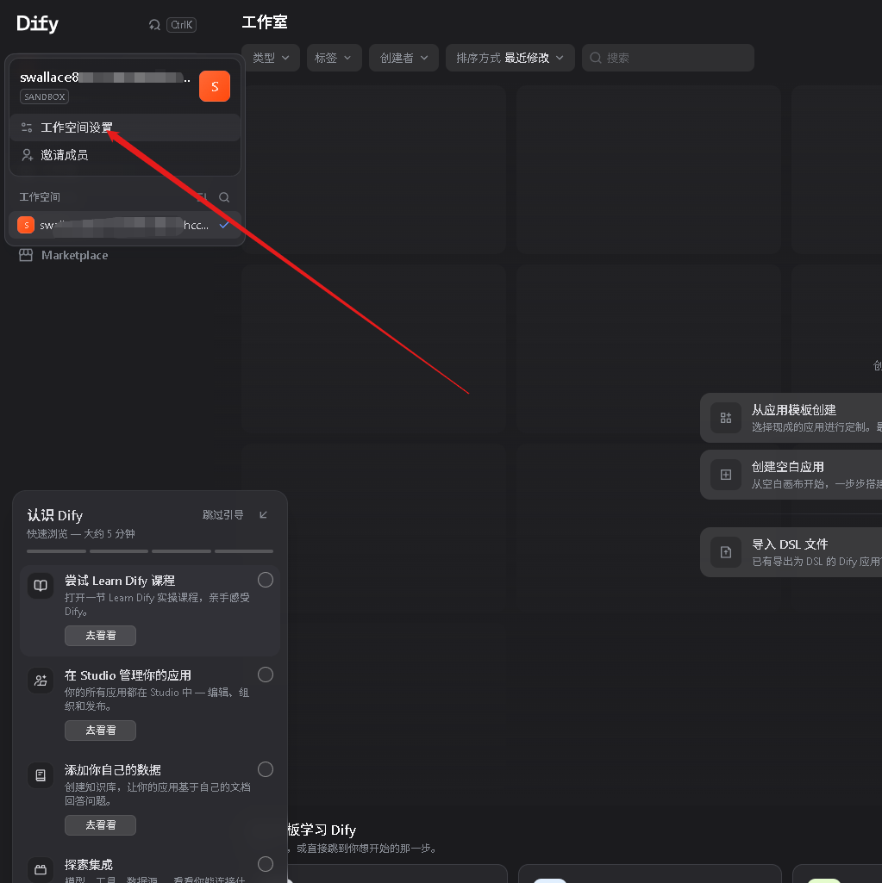Image resolution: width=882 pixels, height=883 pixels.
Task: Open 添加你自己的数据 step title
Action: click(113, 770)
